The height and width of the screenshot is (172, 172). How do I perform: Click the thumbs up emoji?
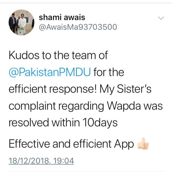click(143, 143)
